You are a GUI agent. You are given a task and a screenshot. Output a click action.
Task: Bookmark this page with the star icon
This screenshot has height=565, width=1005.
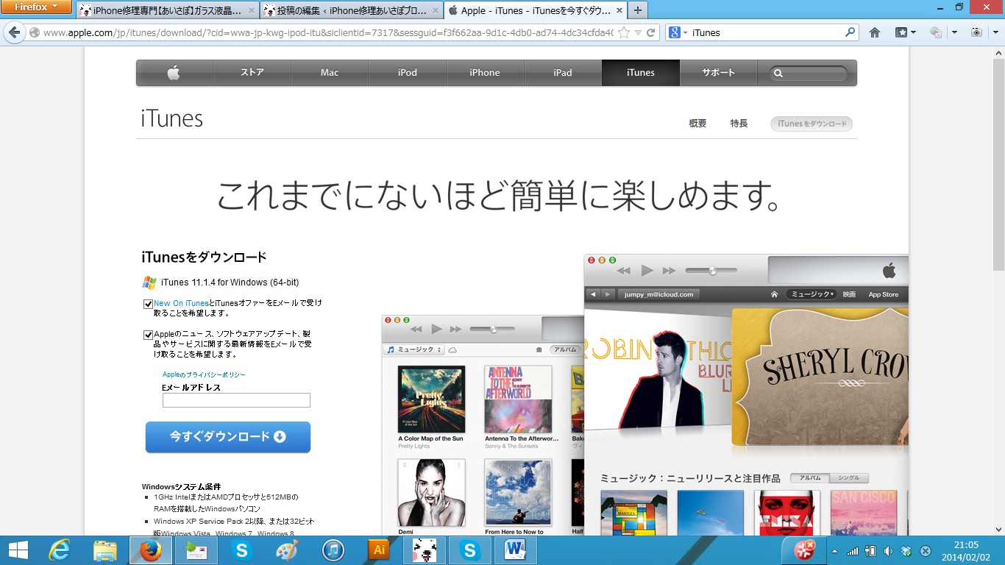tap(624, 32)
